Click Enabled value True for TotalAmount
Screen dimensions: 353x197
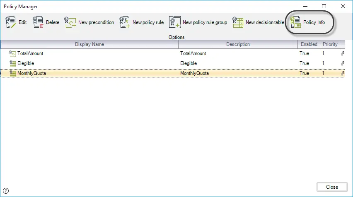point(304,53)
